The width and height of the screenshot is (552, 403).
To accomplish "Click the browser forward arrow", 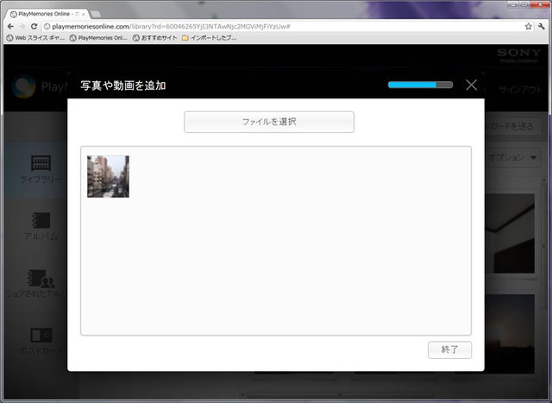I will 22,27.
